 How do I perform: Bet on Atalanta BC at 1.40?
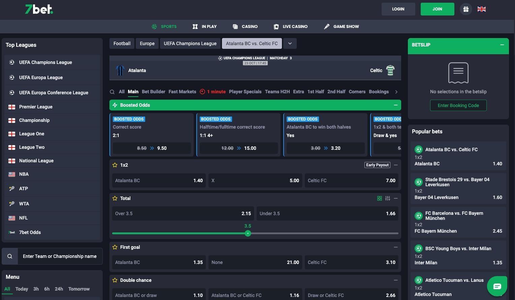pyautogui.click(x=159, y=180)
